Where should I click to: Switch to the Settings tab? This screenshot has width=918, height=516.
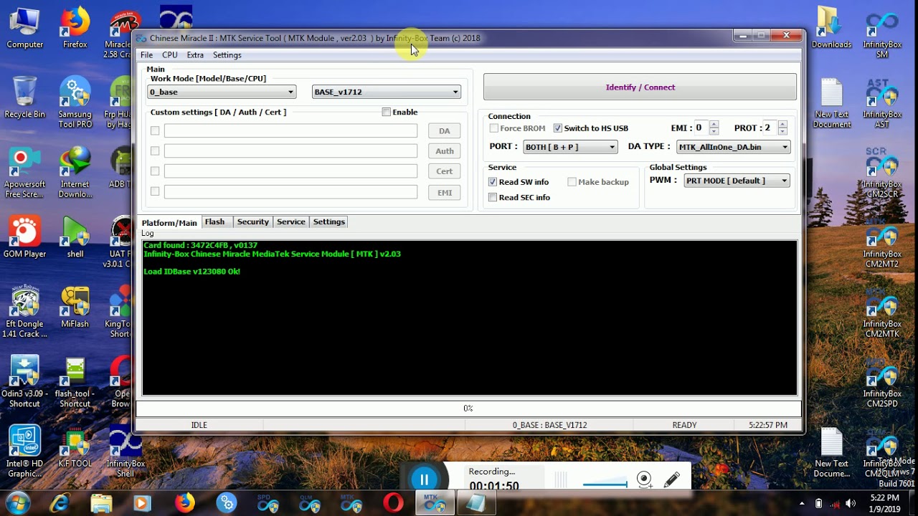(329, 222)
